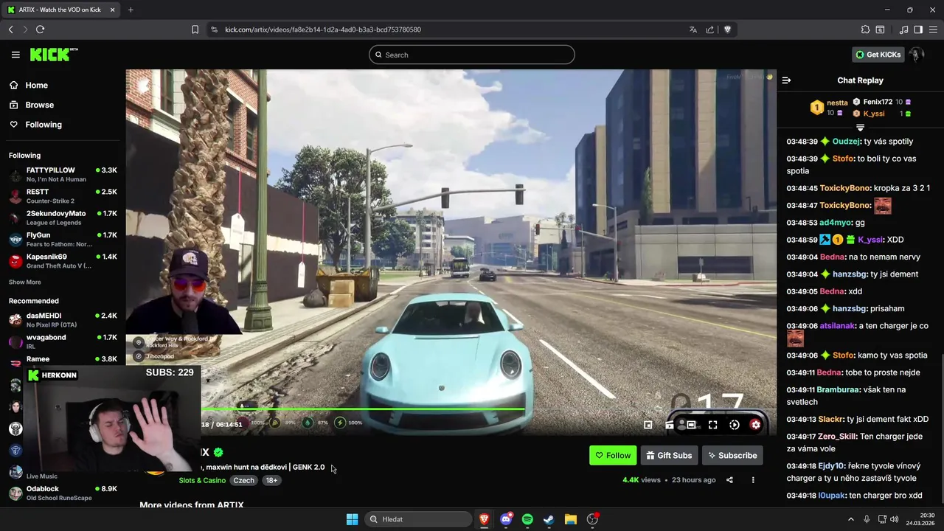Collapse the Chat Replay panel
This screenshot has height=531, width=944.
pyautogui.click(x=786, y=80)
